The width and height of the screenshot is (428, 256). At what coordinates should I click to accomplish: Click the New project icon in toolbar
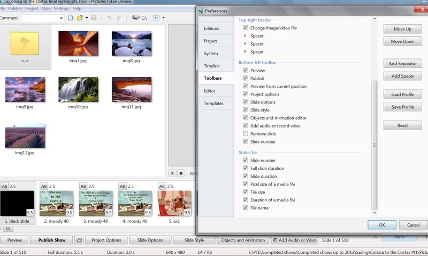tap(71, 18)
